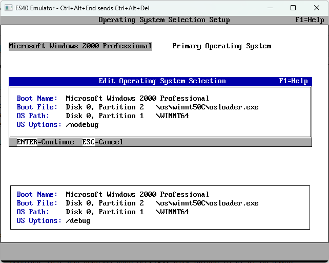The width and height of the screenshot is (329, 263).
Task: Click Boot Name label in the lower summary box
Action: [x=37, y=194]
